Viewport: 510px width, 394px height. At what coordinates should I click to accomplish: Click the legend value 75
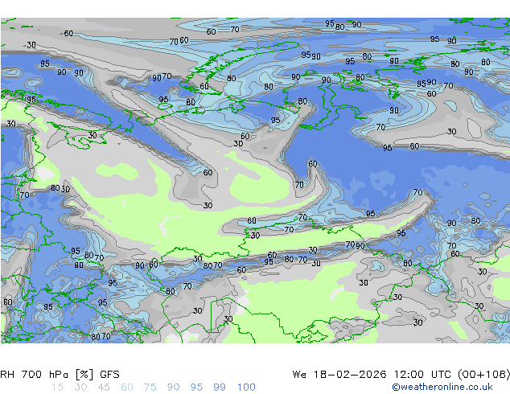pos(150,388)
